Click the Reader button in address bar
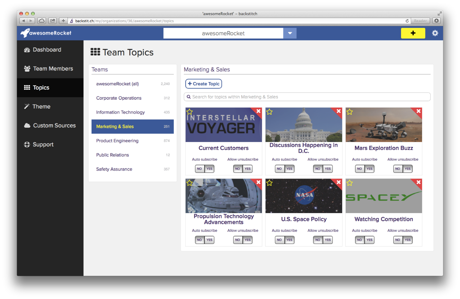Image resolution: width=460 pixels, height=299 pixels. 420,21
